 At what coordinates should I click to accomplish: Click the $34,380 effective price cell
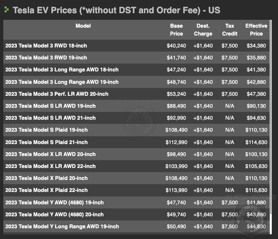click(256, 46)
